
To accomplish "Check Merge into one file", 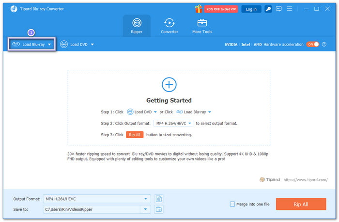I will 232,204.
